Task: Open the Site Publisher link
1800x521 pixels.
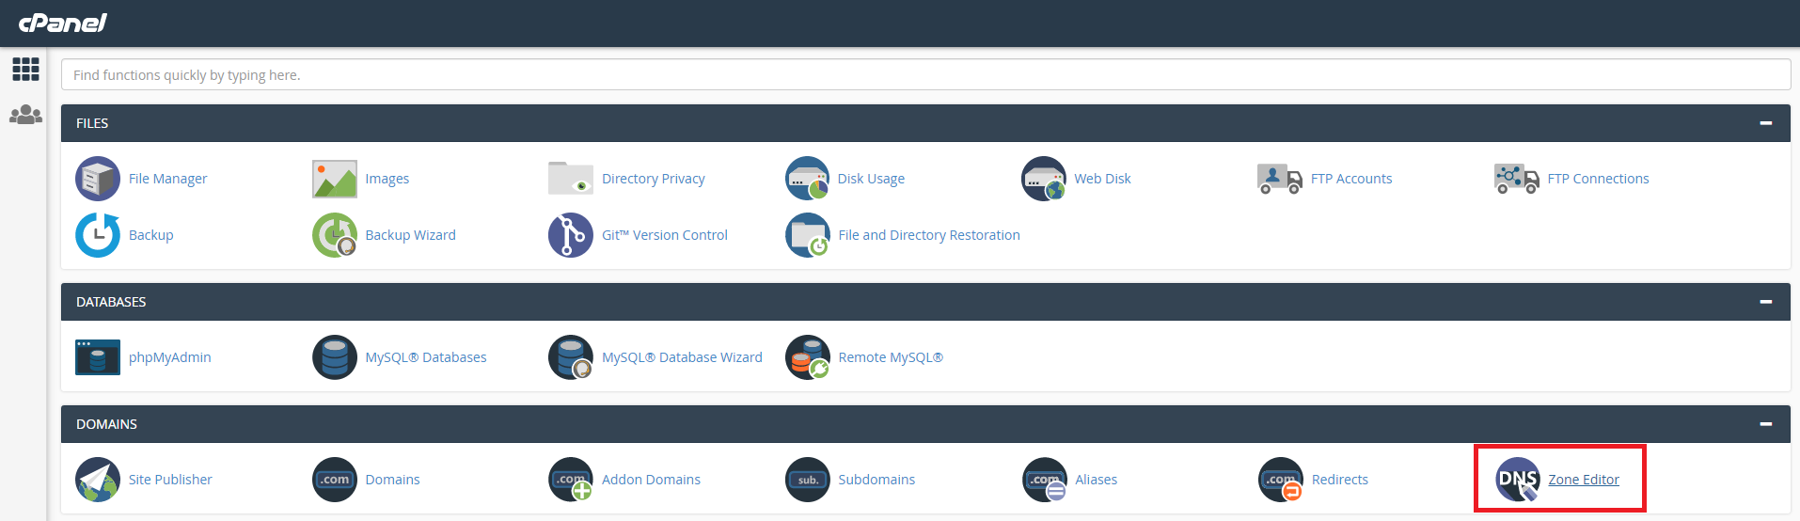Action: pos(170,480)
